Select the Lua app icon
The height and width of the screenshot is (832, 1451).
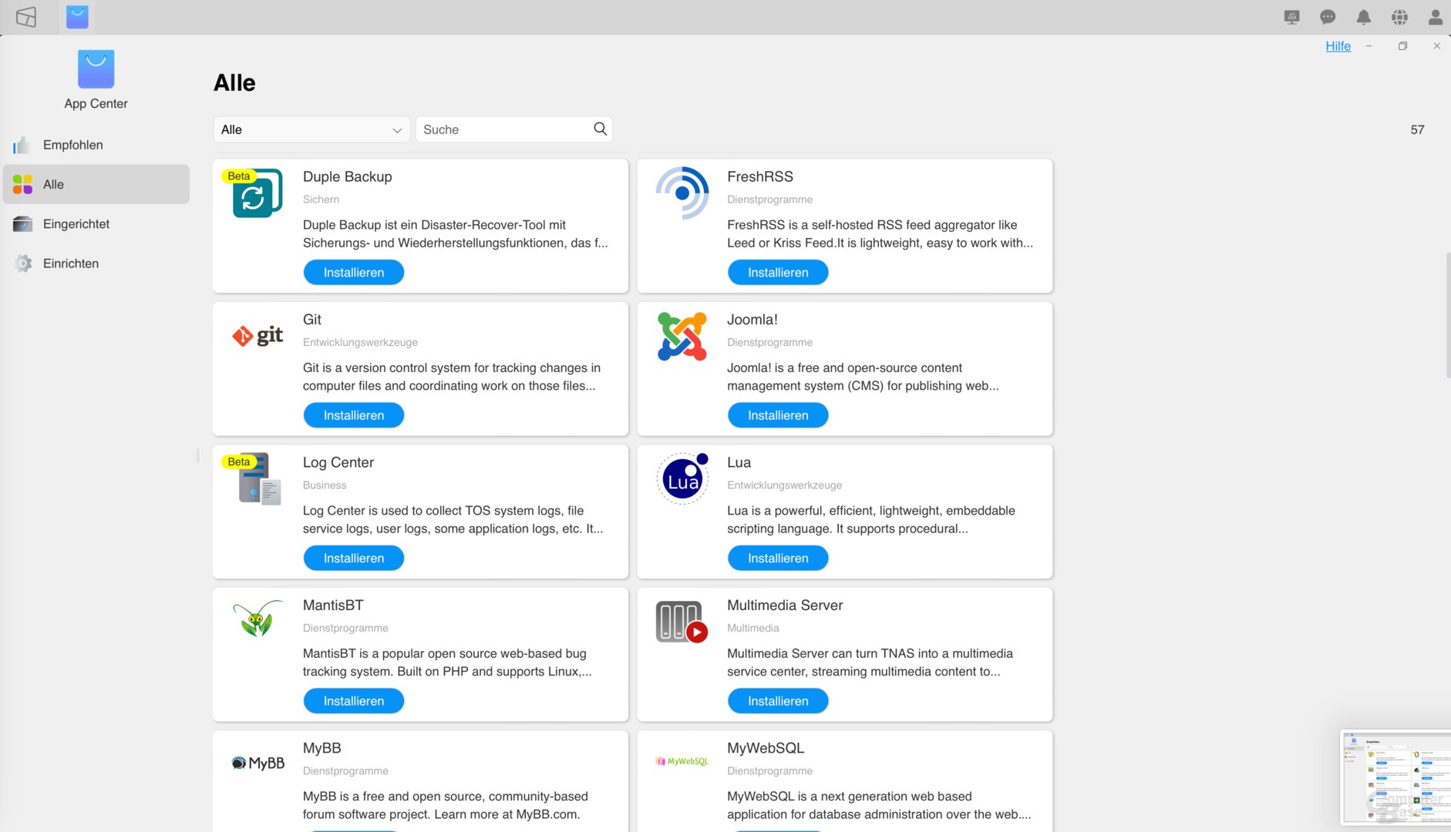tap(682, 479)
